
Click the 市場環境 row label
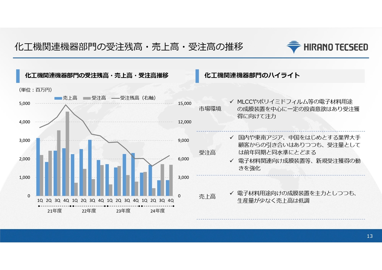[x=210, y=109]
